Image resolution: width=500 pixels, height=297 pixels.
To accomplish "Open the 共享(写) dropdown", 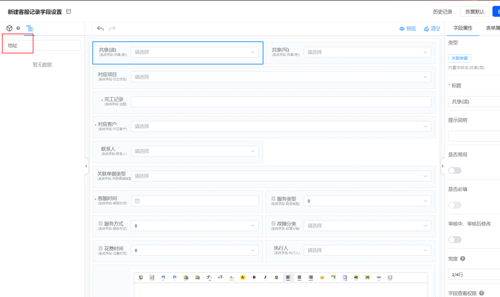I will tap(368, 52).
